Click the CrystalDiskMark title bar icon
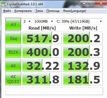 coord(3,4)
